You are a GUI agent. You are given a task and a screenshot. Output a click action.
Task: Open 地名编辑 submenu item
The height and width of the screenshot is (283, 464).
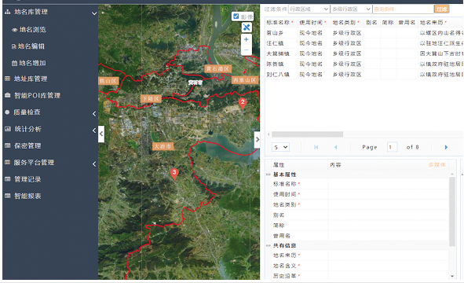(x=31, y=46)
